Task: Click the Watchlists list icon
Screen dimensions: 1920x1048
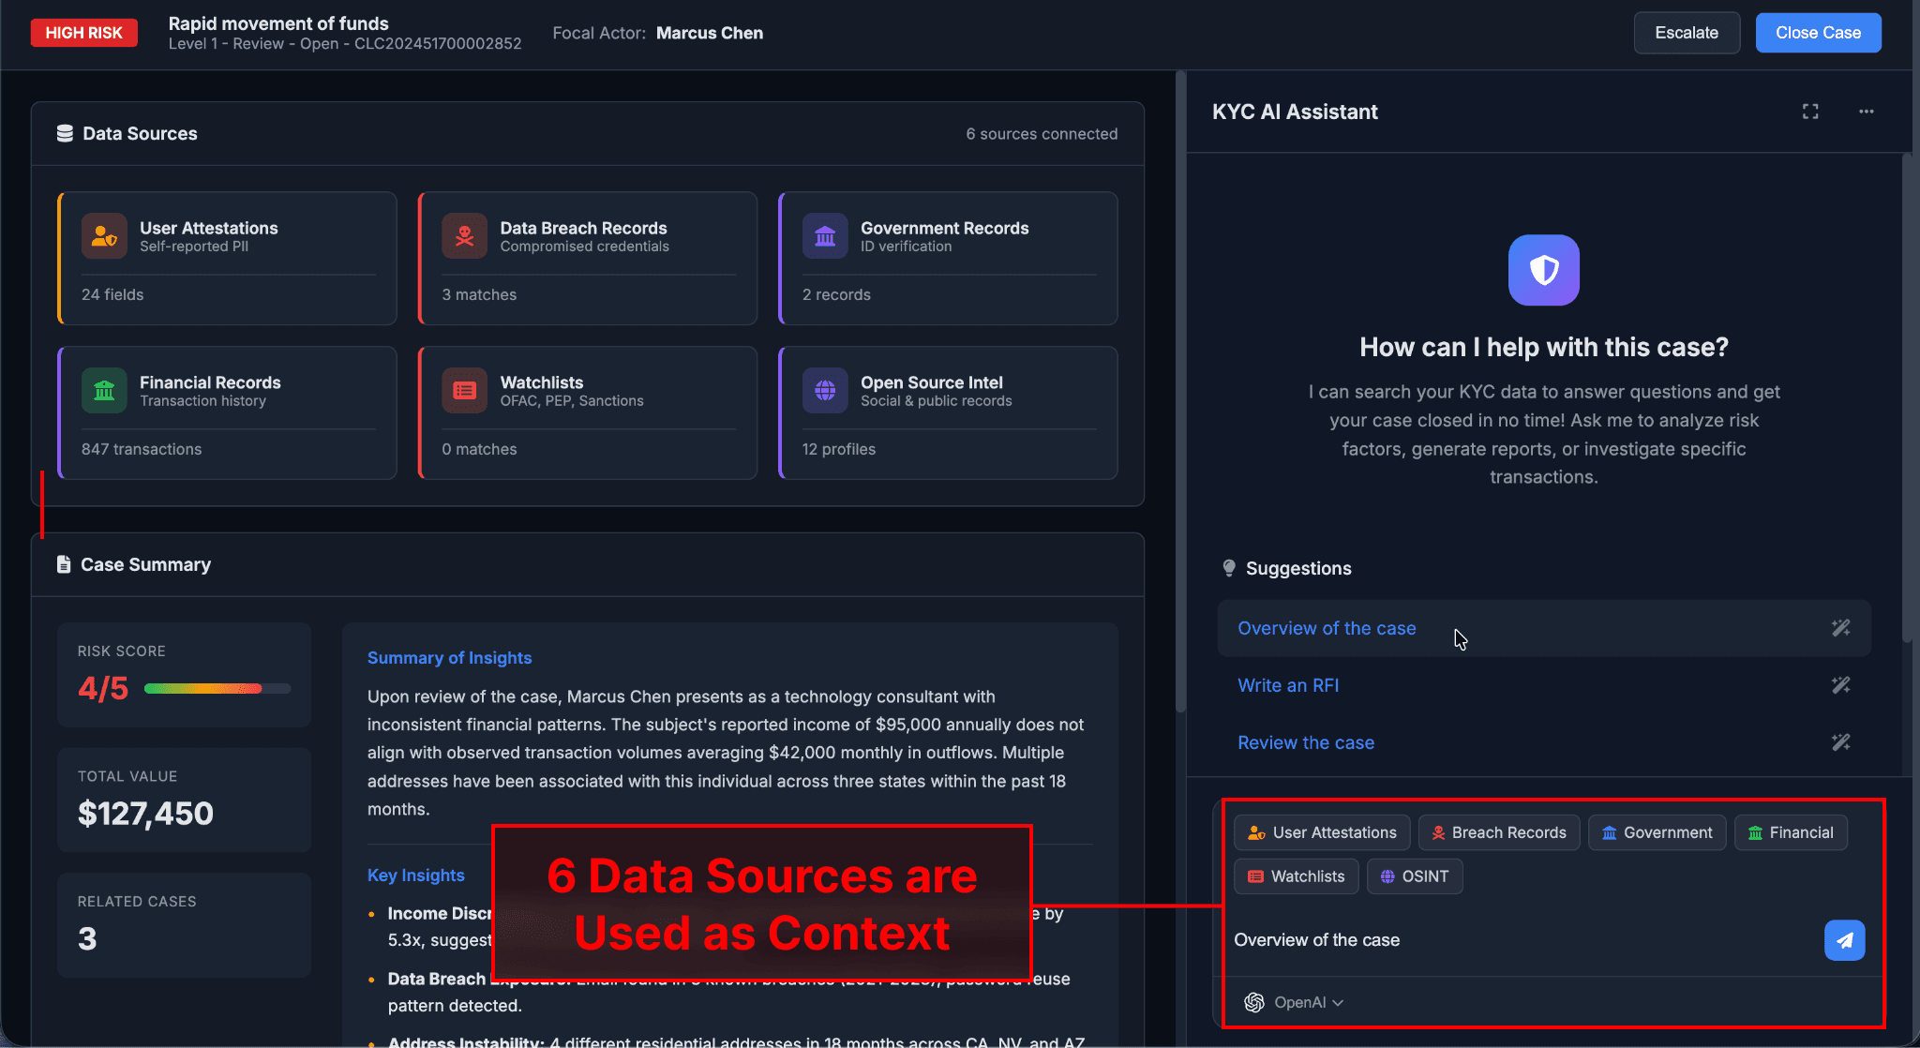Action: click(x=464, y=390)
